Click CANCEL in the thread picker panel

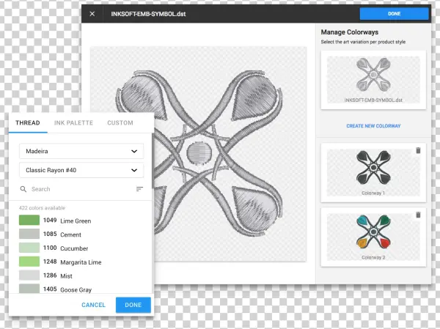[93, 305]
